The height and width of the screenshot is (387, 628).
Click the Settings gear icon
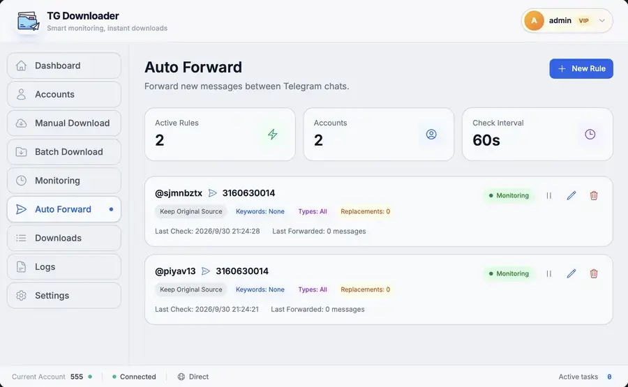coord(21,296)
